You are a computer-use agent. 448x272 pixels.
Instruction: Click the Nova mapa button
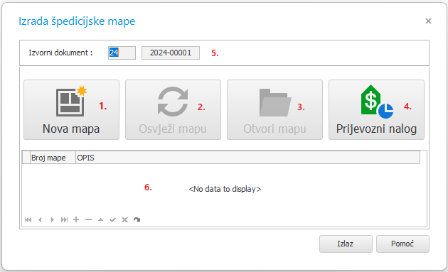[71, 110]
